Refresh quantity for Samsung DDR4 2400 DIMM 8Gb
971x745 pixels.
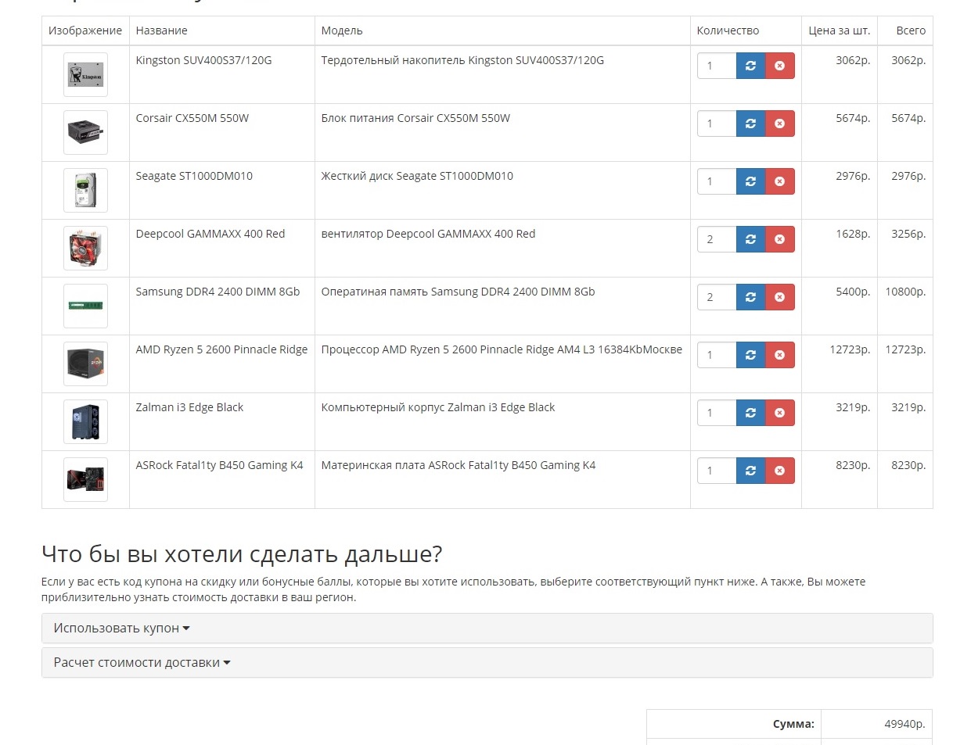(750, 297)
